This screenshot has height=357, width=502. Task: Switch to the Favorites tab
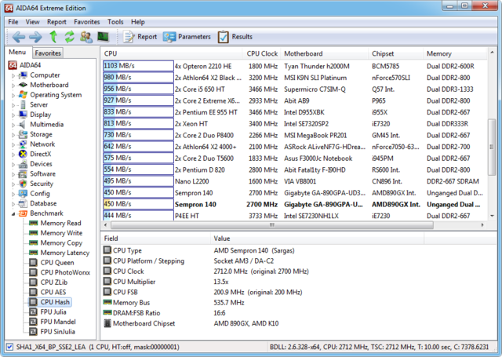point(48,53)
